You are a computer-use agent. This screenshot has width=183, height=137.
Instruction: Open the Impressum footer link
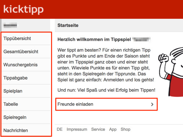pyautogui.click(x=77, y=129)
